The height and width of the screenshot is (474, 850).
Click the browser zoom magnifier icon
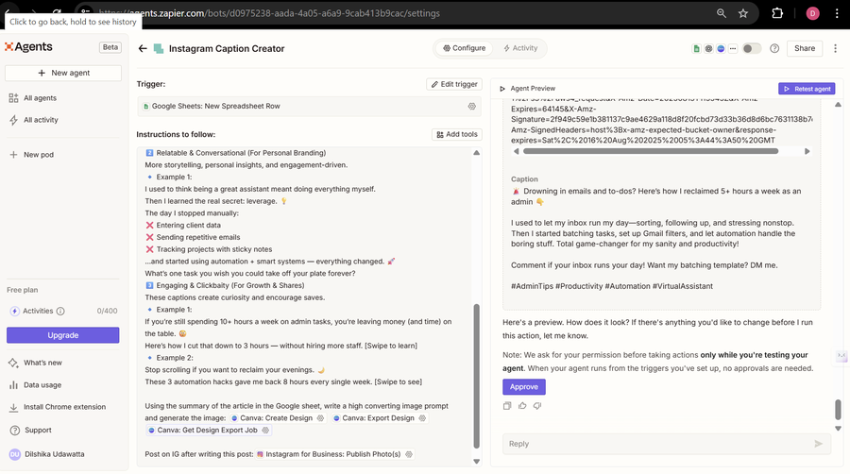point(721,13)
